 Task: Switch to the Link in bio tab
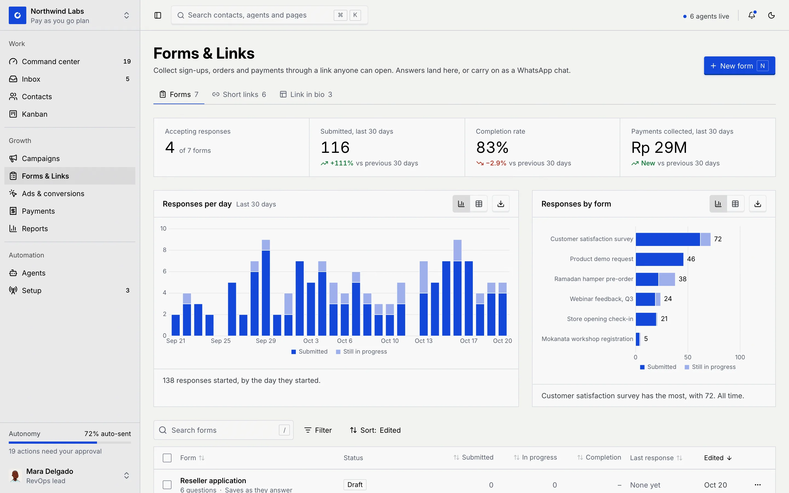pos(306,94)
